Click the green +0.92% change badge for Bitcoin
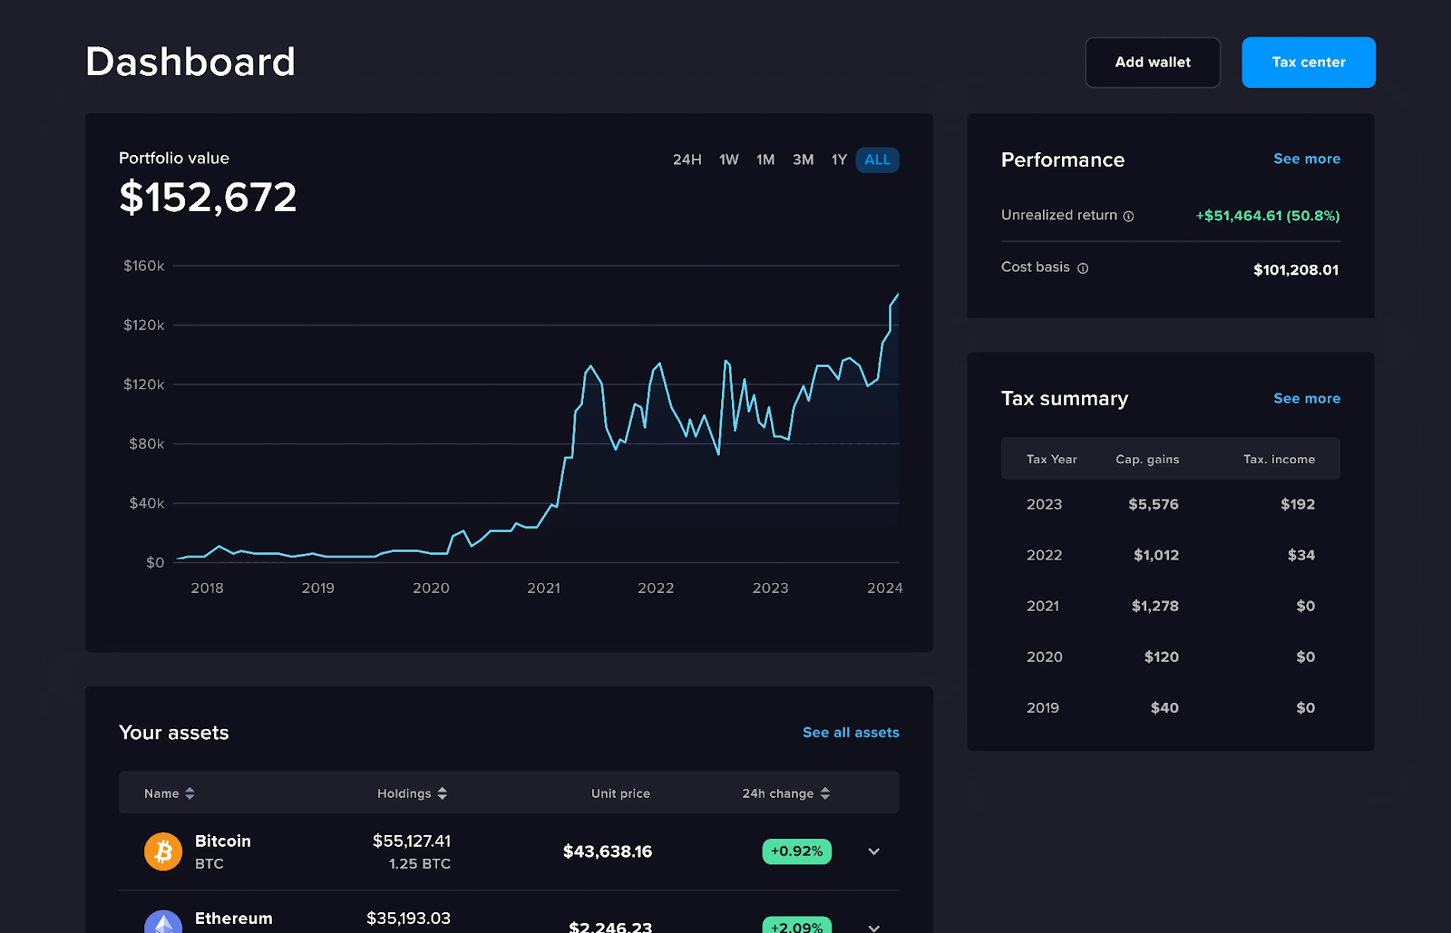The height and width of the screenshot is (933, 1451). pos(796,851)
